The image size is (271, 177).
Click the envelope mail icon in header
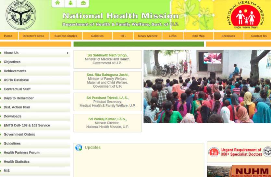tap(83, 3)
